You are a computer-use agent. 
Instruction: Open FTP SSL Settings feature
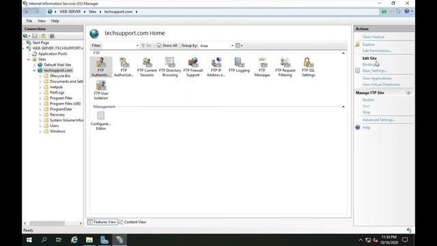click(x=308, y=67)
